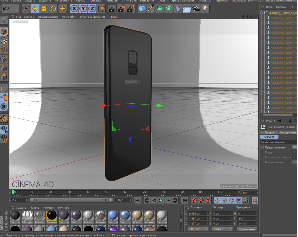Add a light object with the bulb icon
The image size is (298, 237).
pyautogui.click(x=205, y=9)
